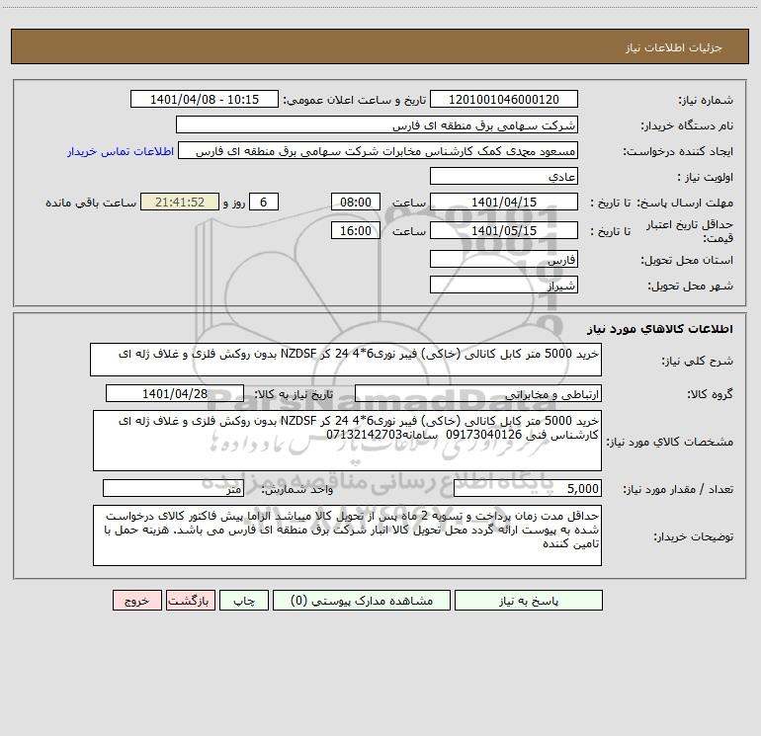Click delivery province field 'فارس'
Image resolution: width=761 pixels, height=736 pixels.
[504, 259]
